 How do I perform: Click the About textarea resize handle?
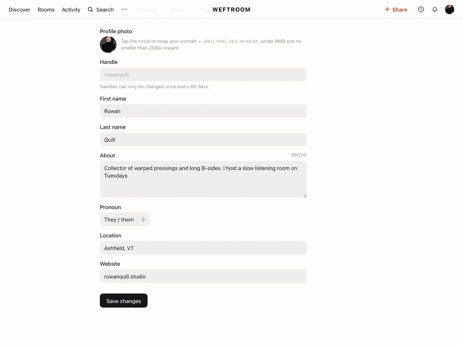(x=305, y=196)
